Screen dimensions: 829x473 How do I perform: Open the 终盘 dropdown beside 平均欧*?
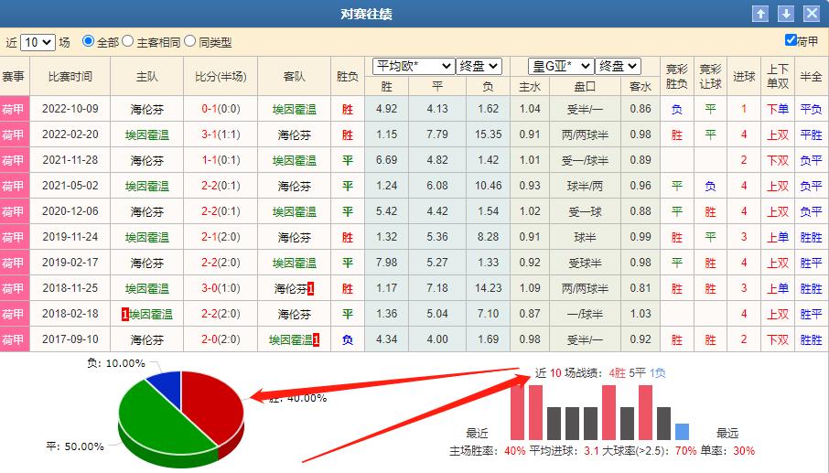point(479,67)
